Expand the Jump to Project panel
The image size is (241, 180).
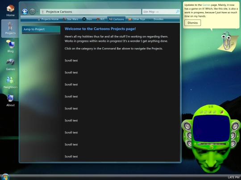click(x=41, y=29)
